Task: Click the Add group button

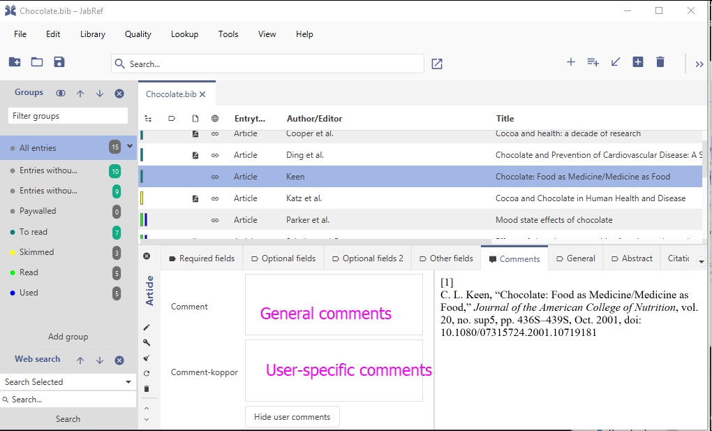Action: 68,337
